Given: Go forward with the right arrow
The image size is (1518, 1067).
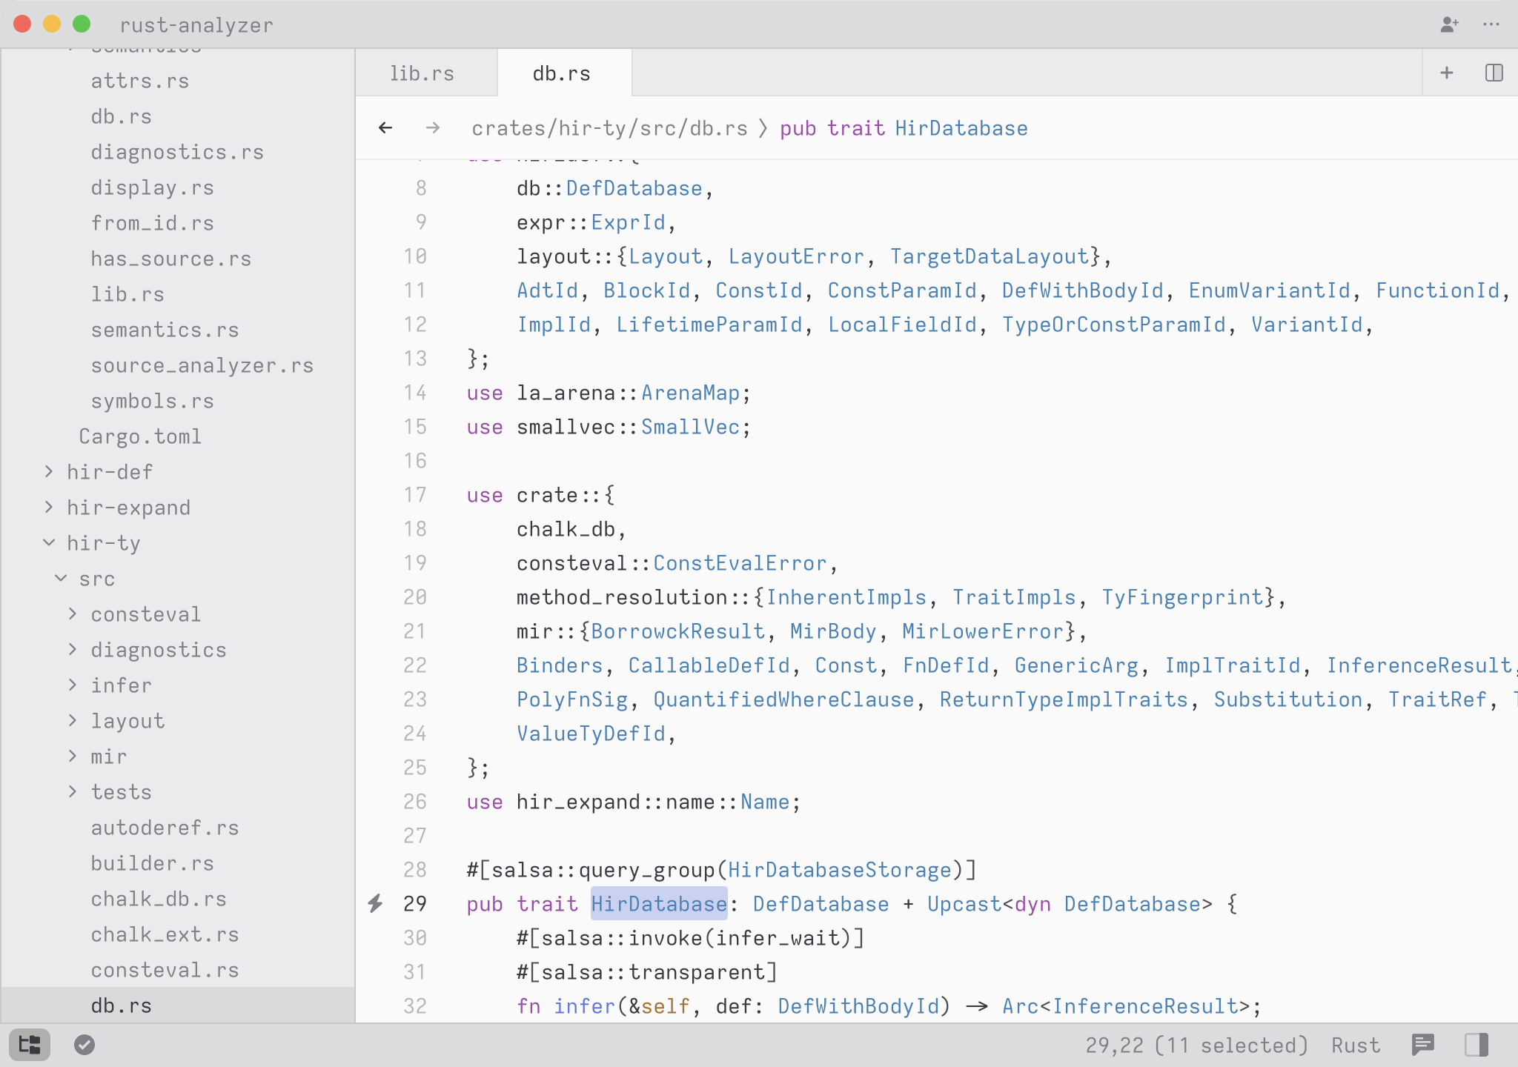Looking at the screenshot, I should pyautogui.click(x=433, y=128).
